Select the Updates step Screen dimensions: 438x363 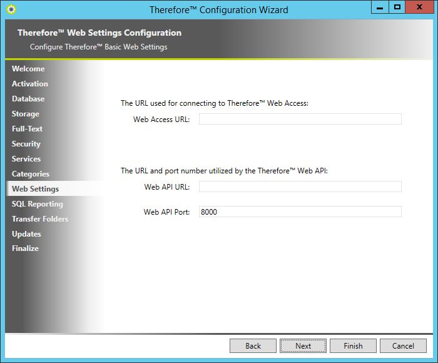(26, 234)
